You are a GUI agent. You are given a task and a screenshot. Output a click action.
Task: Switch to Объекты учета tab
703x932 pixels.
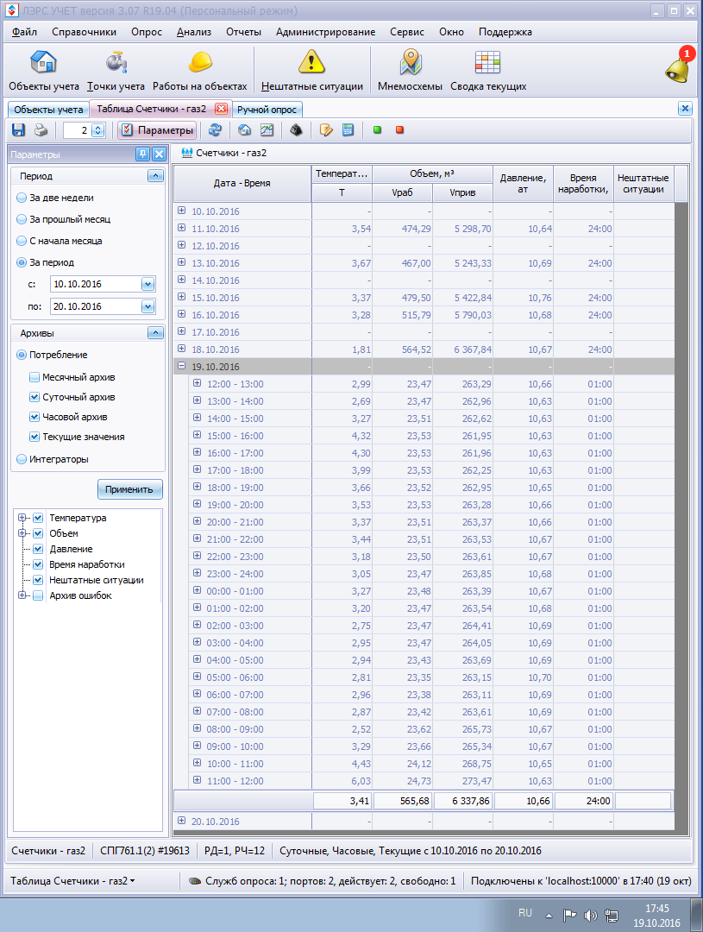point(48,110)
